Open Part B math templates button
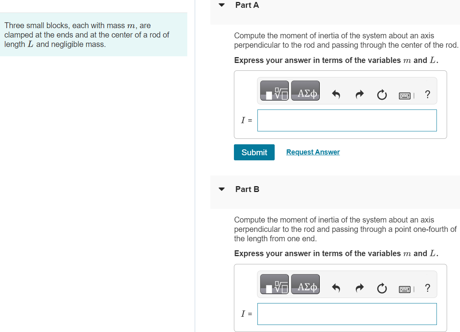This screenshot has width=460, height=332. click(274, 284)
